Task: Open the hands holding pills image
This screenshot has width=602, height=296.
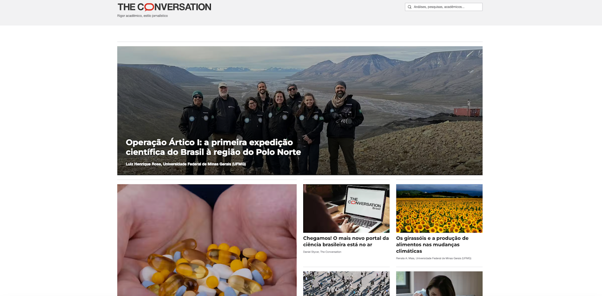Action: tap(207, 240)
